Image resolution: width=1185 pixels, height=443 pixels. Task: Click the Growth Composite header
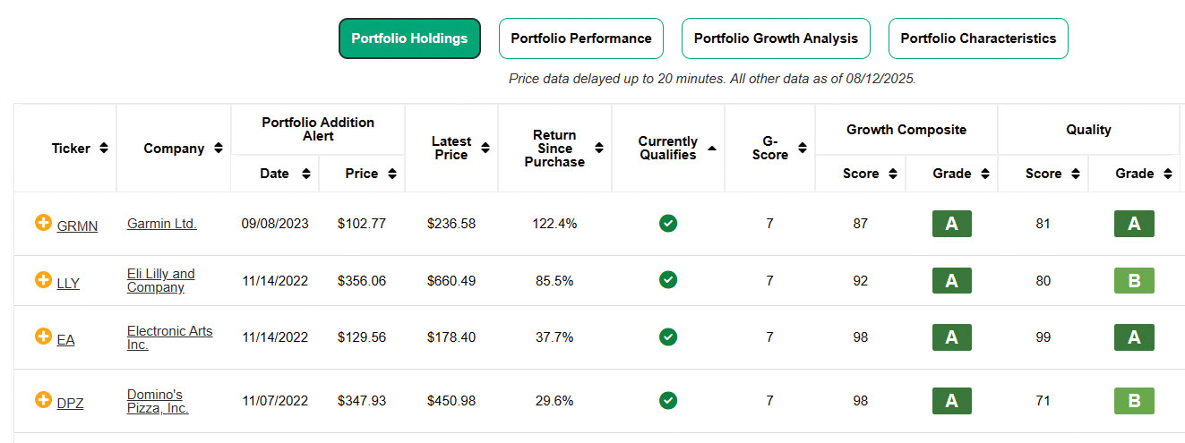pos(906,130)
